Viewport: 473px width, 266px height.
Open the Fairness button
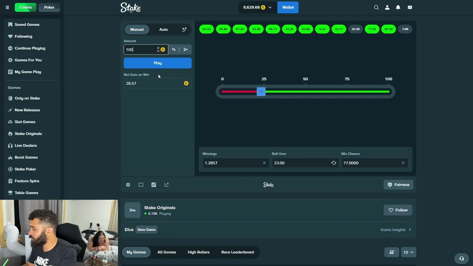(x=398, y=185)
